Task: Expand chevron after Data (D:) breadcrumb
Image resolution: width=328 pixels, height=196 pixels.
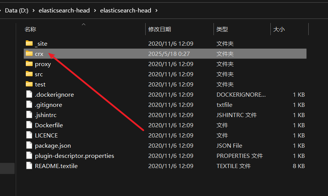Action: click(x=33, y=11)
